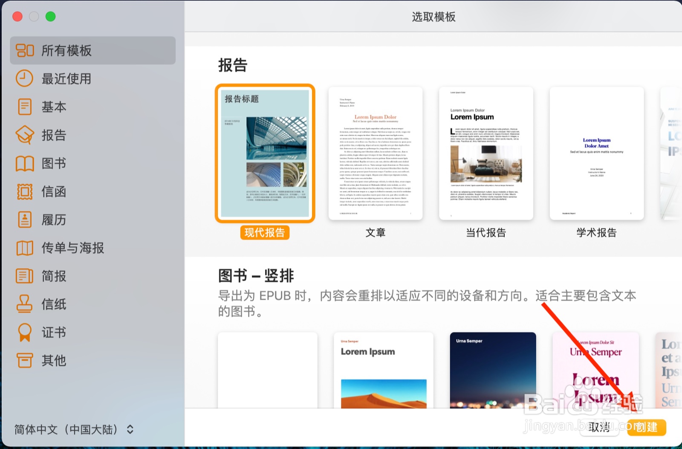This screenshot has width=682, height=449.
Task: Select the 履历 category icon
Action: click(x=24, y=220)
